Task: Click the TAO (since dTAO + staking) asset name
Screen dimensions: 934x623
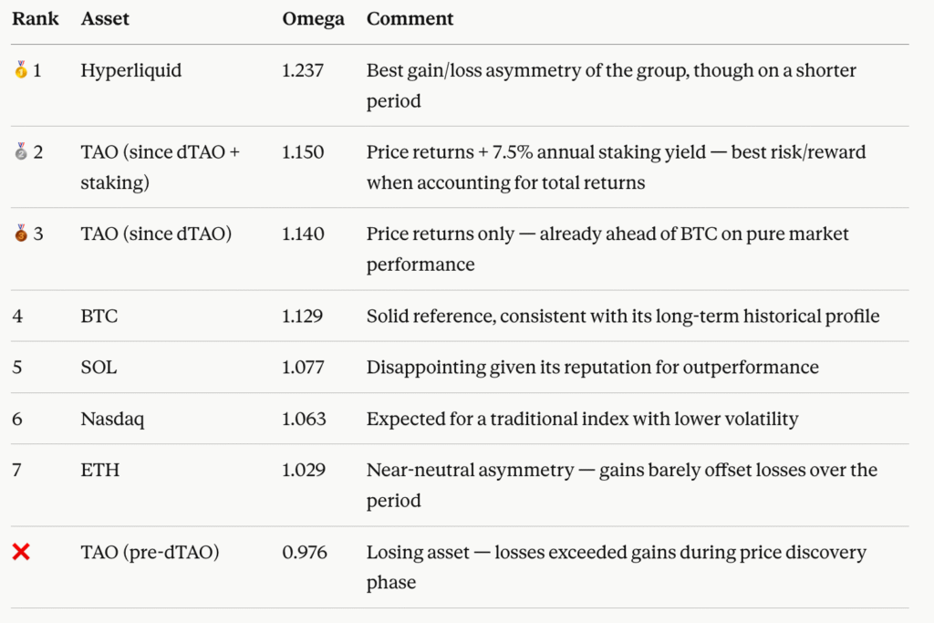Action: coord(160,167)
